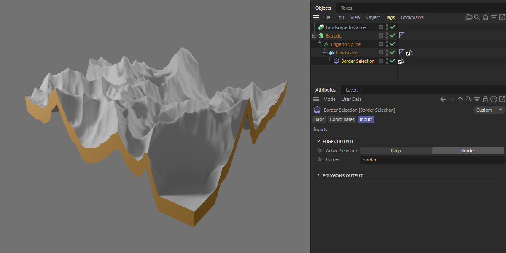Image resolution: width=506 pixels, height=253 pixels.
Task: Expand the POLYGONS OUTPUT section
Action: (x=319, y=175)
